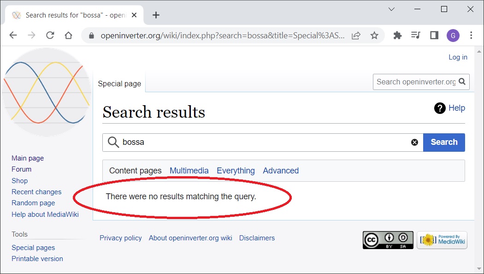
Task: Click the magnifier icon in the header search box
Action: 462,82
